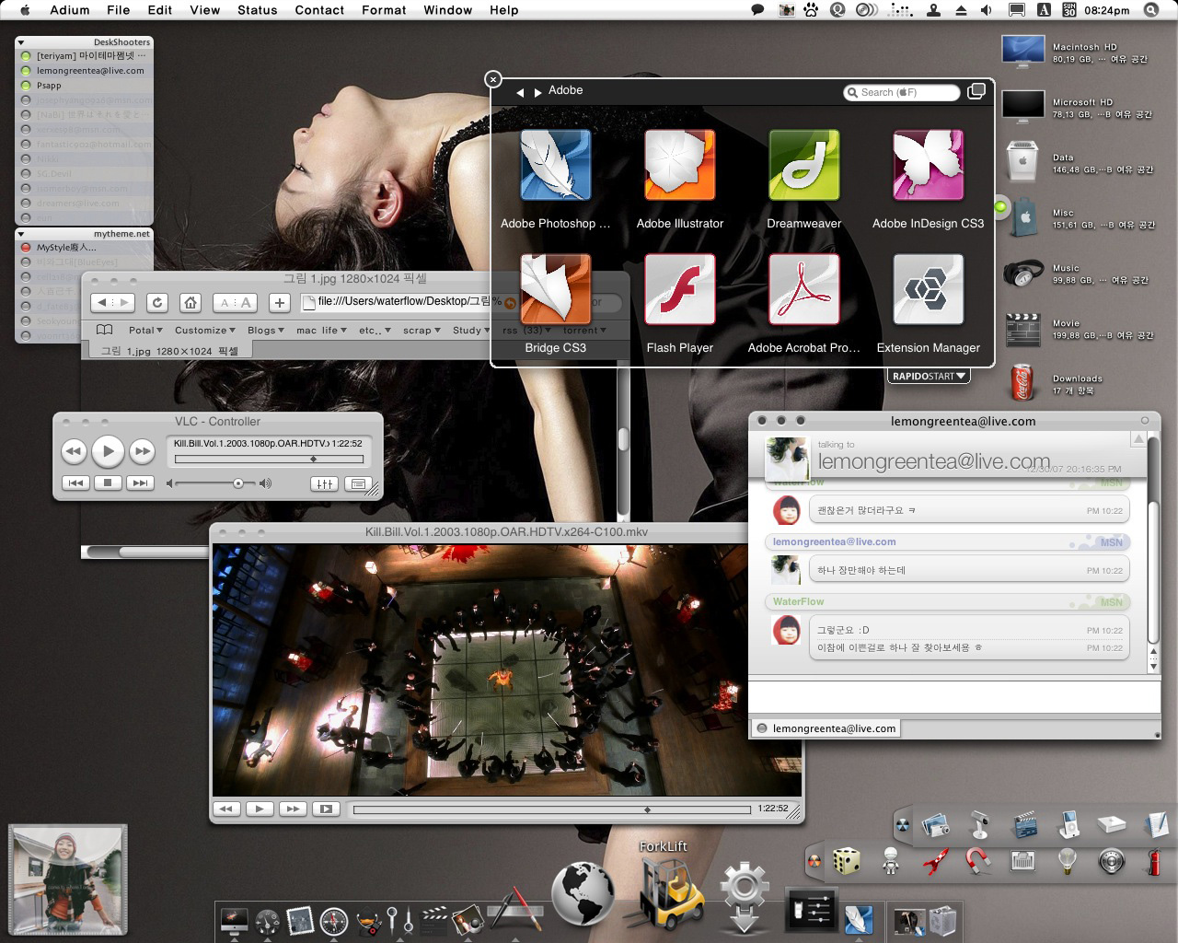Toggle VLC playlist button in Controller
The image size is (1178, 943).
(x=358, y=483)
